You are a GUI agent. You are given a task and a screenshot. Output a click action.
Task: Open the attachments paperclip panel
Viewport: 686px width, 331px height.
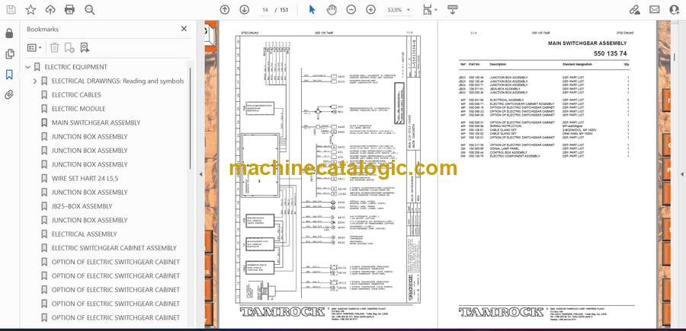(9, 95)
